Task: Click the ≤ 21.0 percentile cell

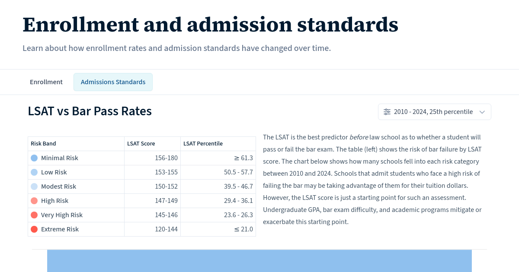Action: point(243,229)
